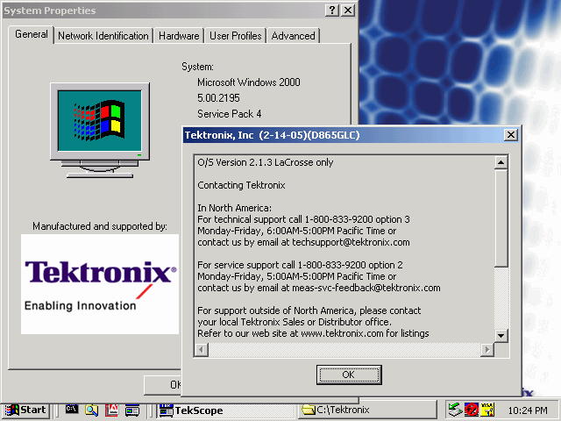Image resolution: width=561 pixels, height=421 pixels.
Task: Click partially hidden OK in System Properties
Action: 163,385
